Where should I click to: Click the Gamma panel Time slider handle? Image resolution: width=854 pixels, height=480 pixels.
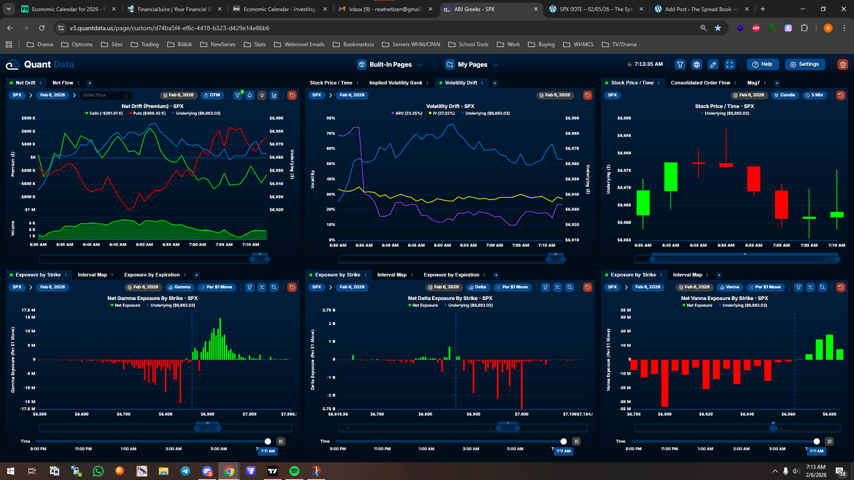point(268,441)
